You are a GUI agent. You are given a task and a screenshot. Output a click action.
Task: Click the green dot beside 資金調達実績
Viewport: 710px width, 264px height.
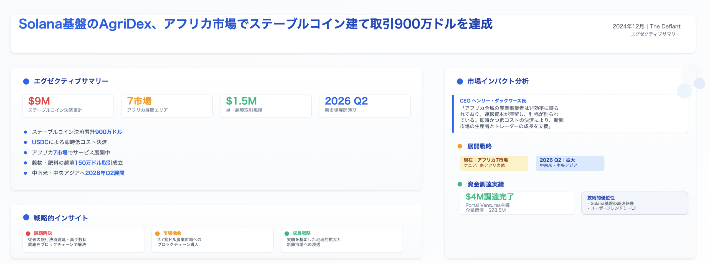click(460, 184)
